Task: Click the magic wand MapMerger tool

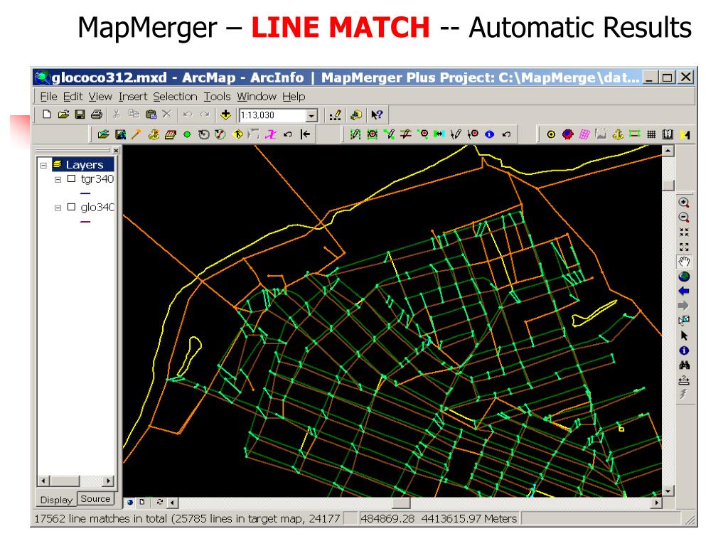Action: click(136, 134)
